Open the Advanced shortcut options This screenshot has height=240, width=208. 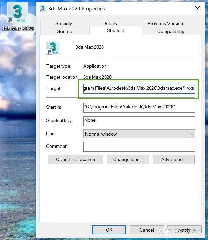[x=174, y=159]
